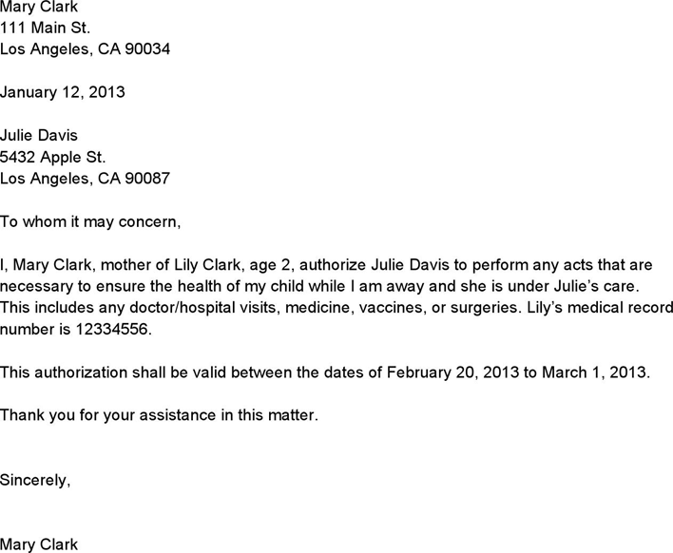Click the signature name Mary Clark at bottom
Screen dimensions: 673x553
click(39, 544)
